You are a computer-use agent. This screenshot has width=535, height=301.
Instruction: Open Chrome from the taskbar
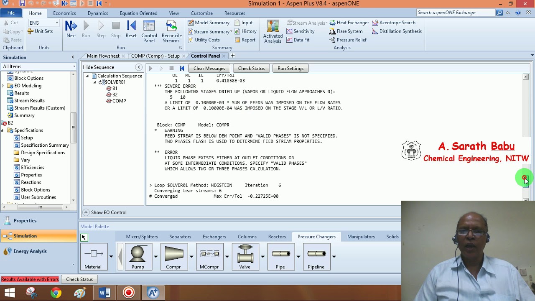(x=56, y=293)
